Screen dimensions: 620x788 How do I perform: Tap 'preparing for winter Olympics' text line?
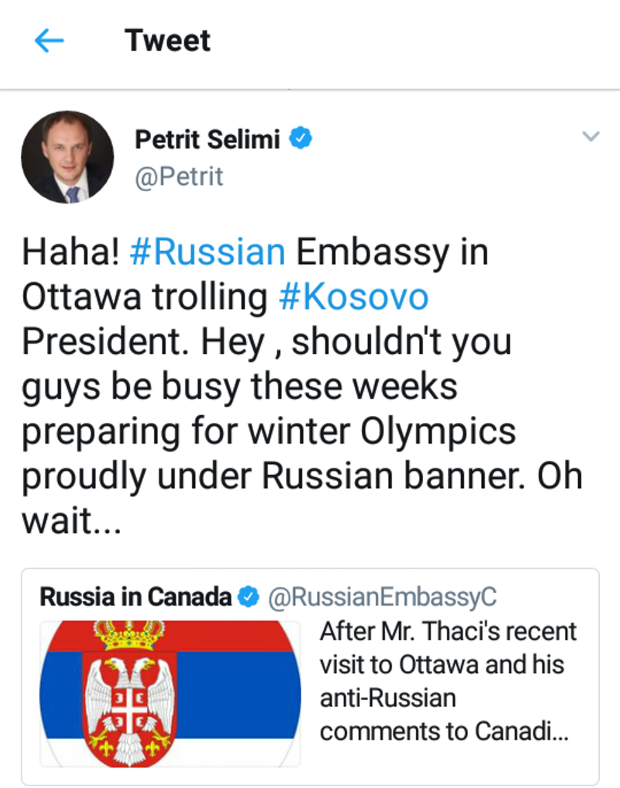coord(269,432)
